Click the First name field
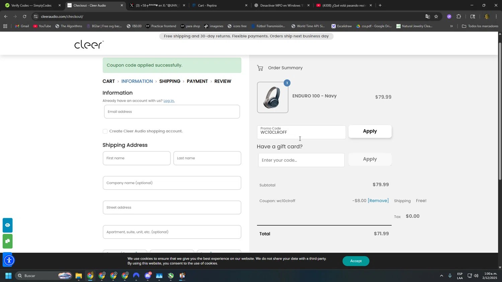The height and width of the screenshot is (282, 502). (x=137, y=158)
